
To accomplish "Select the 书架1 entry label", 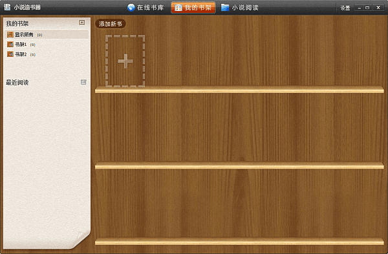I will pyautogui.click(x=21, y=45).
